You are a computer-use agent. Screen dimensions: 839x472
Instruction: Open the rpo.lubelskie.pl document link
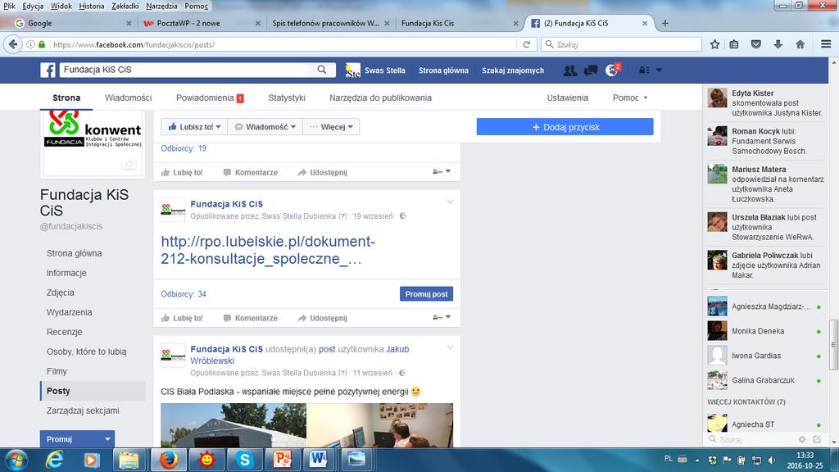[268, 250]
